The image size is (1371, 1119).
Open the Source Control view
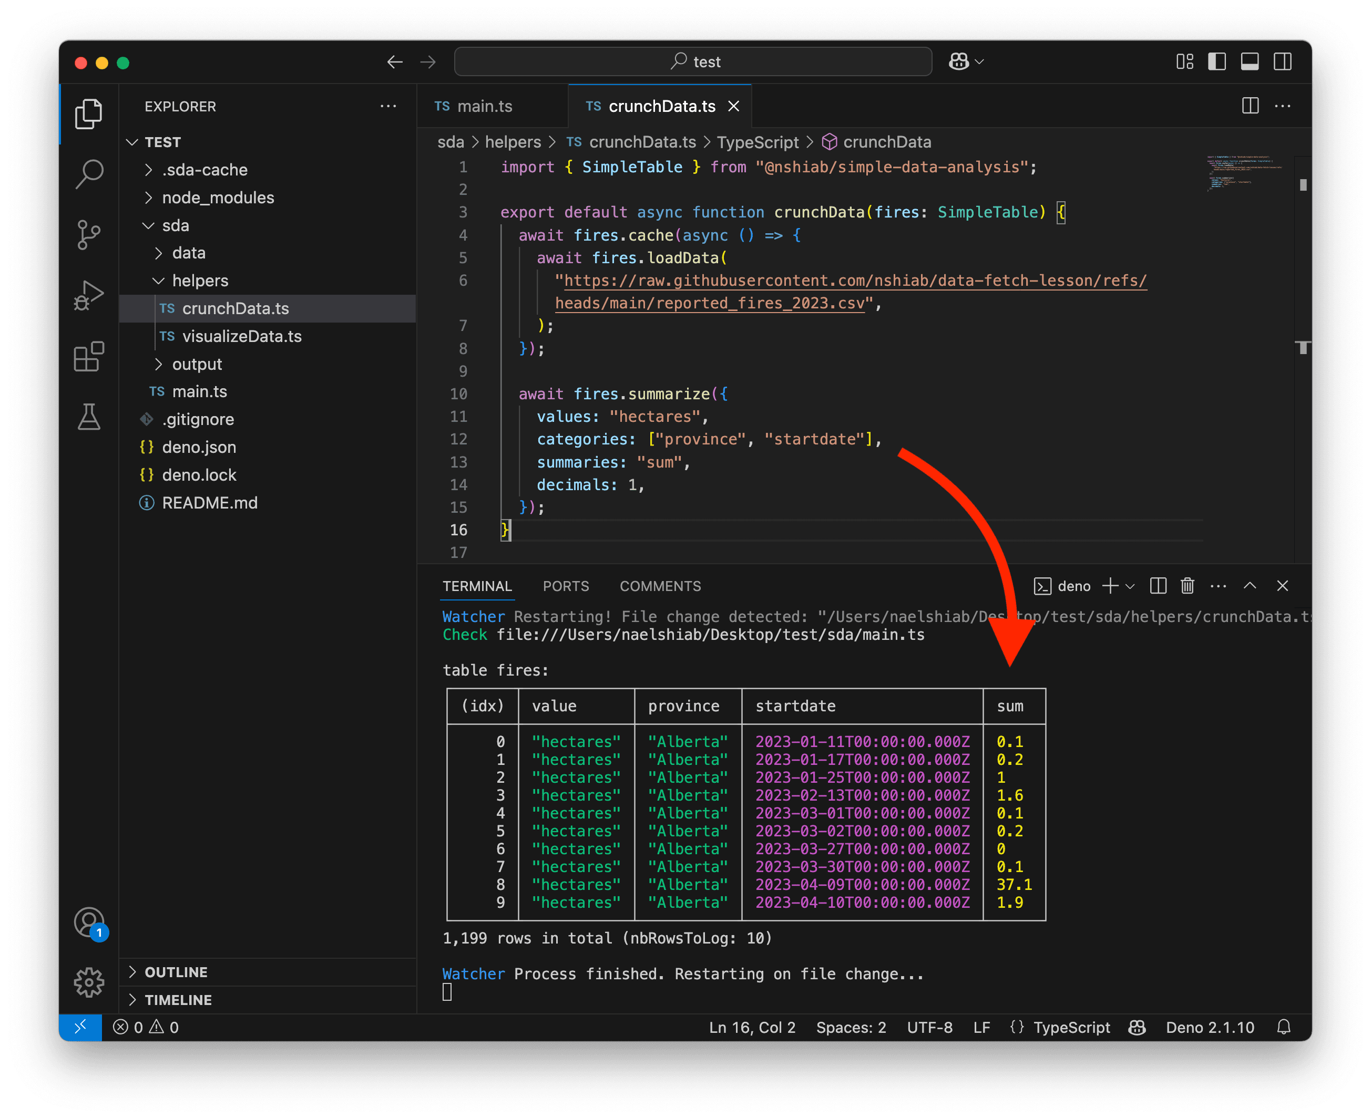[88, 235]
